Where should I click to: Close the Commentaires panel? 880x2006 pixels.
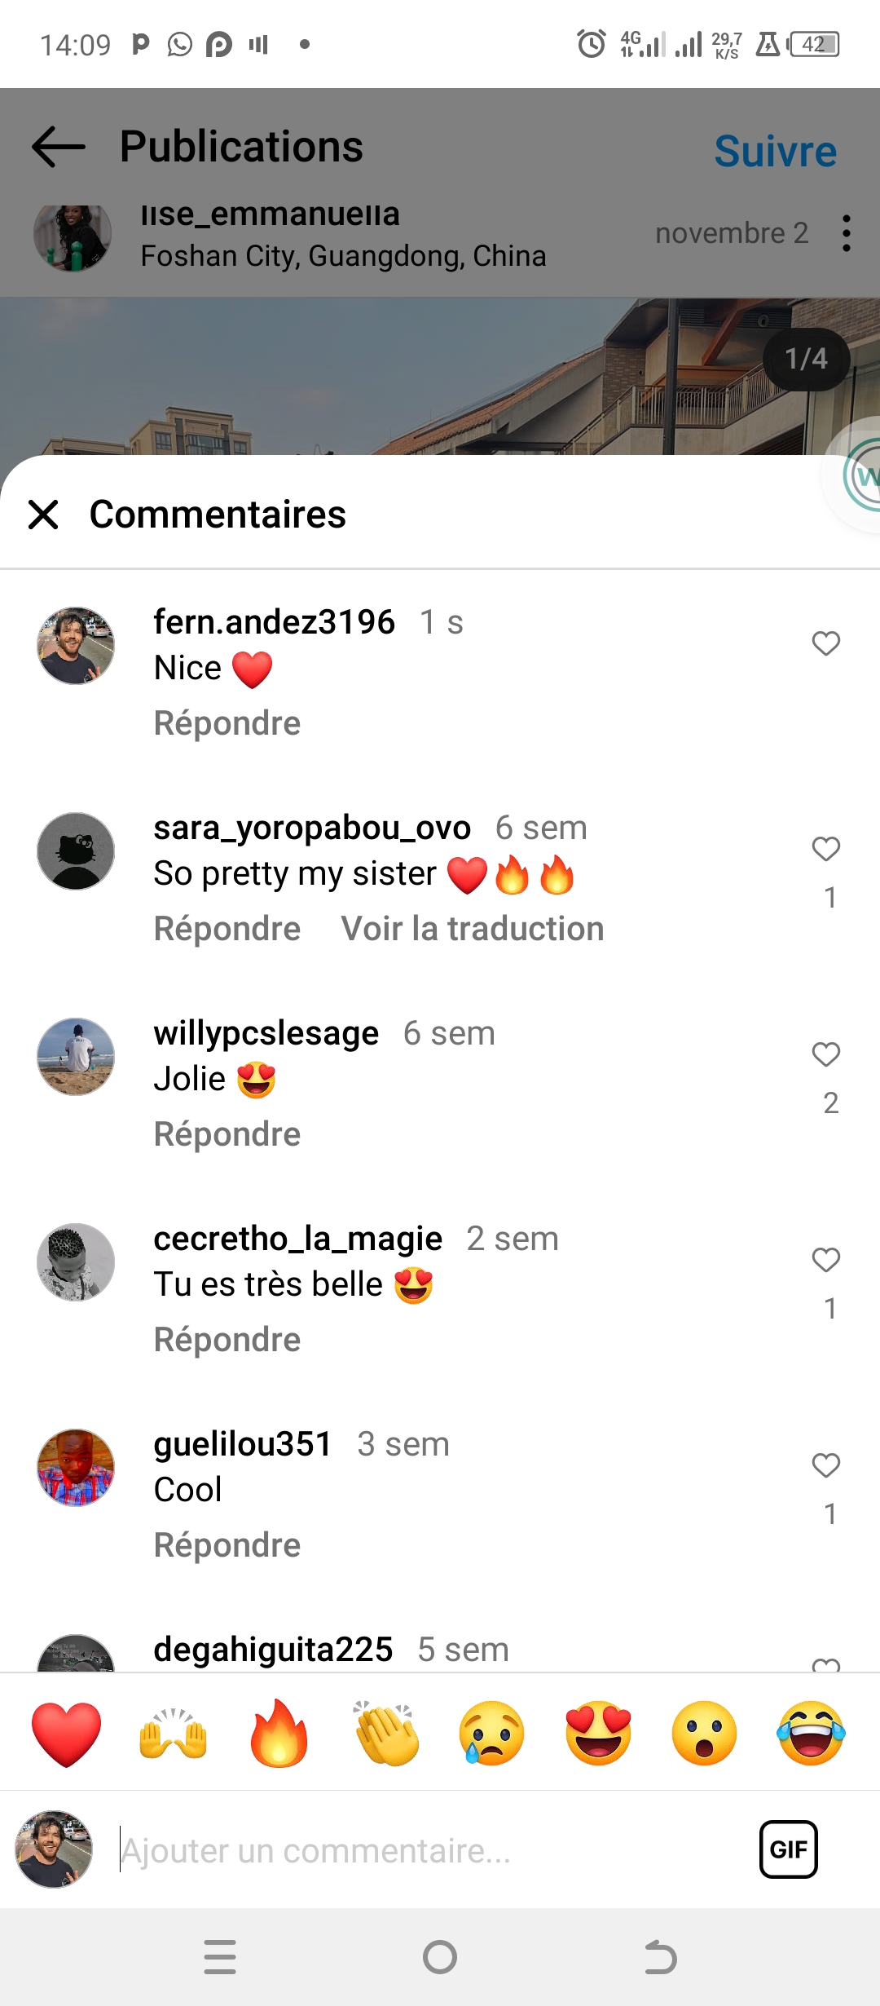[x=43, y=515]
